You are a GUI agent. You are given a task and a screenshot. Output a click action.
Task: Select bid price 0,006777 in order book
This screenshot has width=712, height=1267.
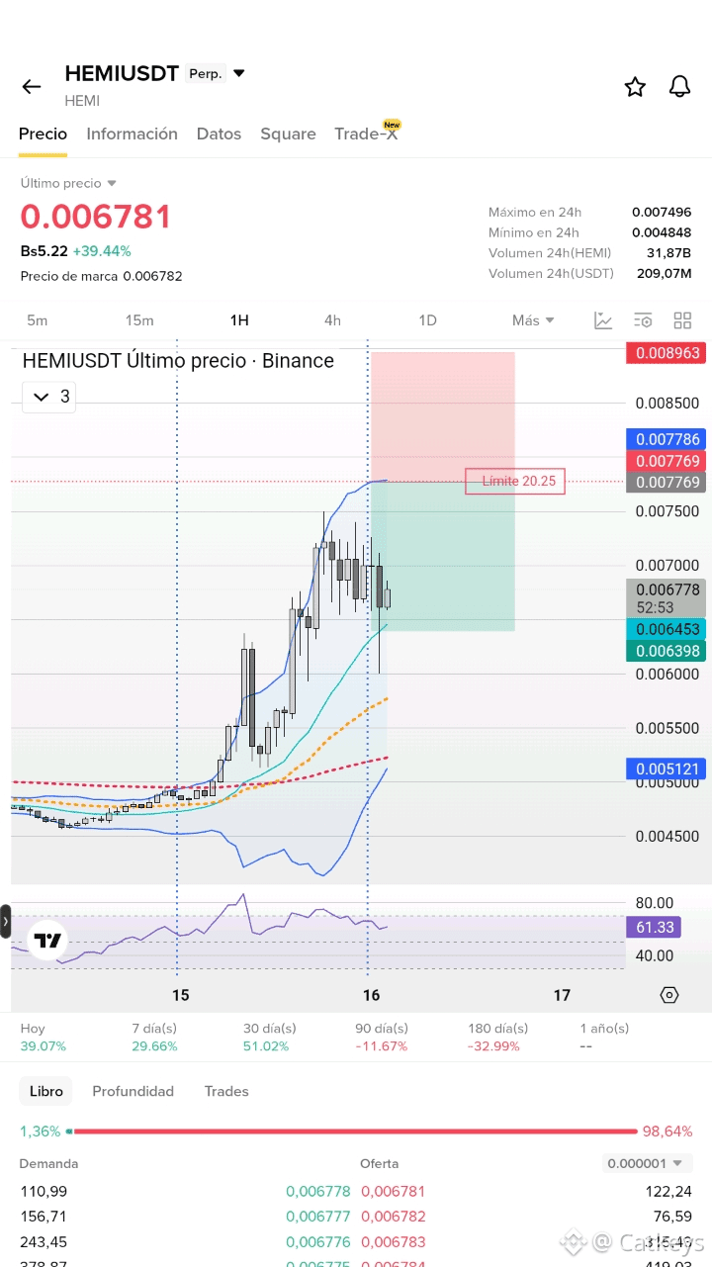pyautogui.click(x=318, y=1217)
